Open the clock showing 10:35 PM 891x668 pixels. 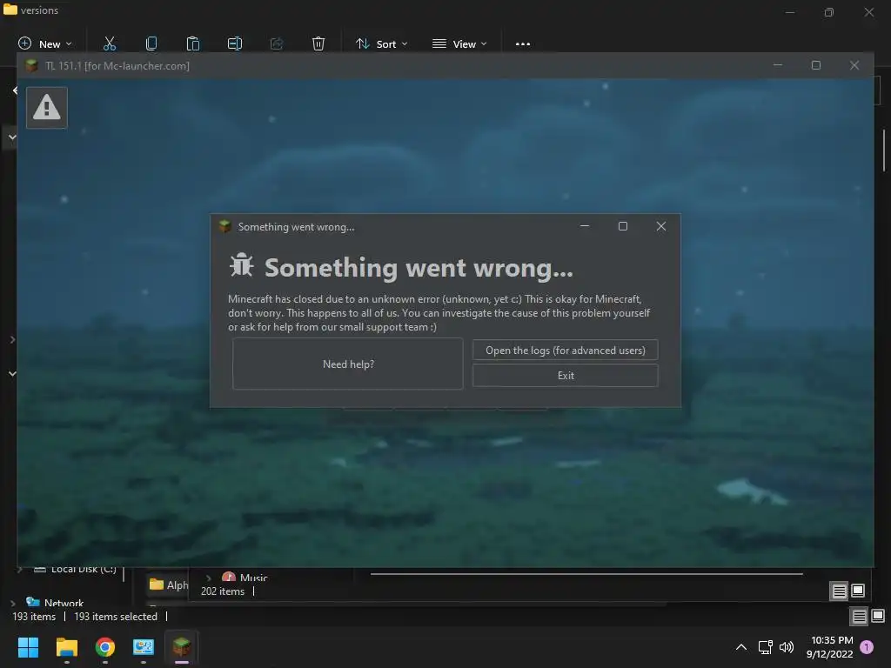[x=829, y=647]
